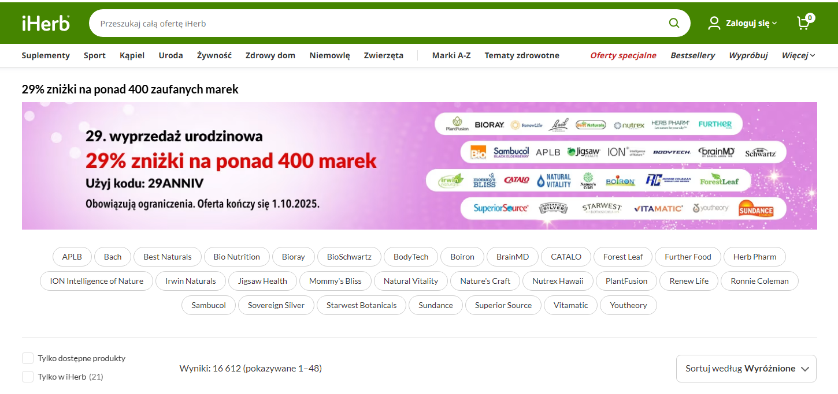Select Bioray brand chip
838x394 pixels.
click(x=294, y=257)
